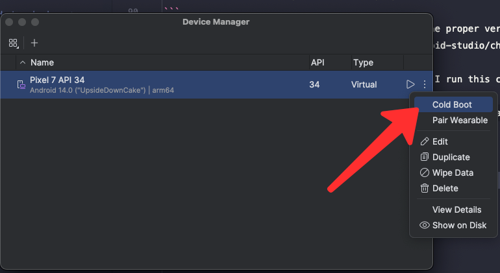Click the Virtual type cell
Image resolution: width=500 pixels, height=273 pixels.
tap(364, 84)
